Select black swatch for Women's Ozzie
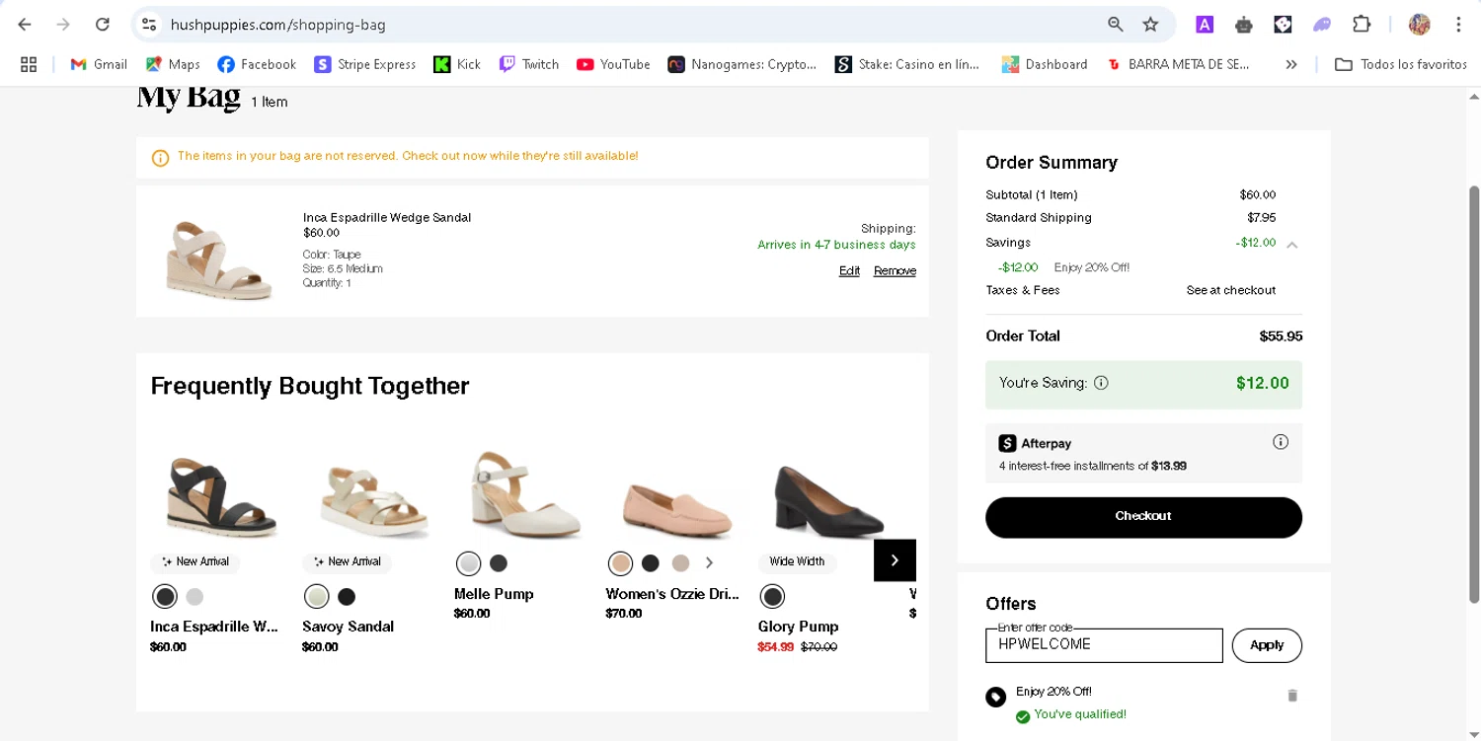Screen dimensions: 1481x741 pos(651,563)
